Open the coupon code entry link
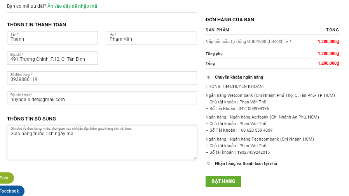 point(72,6)
